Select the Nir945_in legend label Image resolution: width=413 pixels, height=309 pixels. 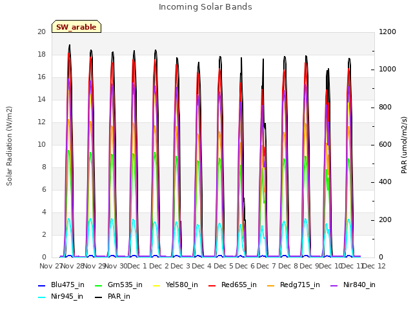point(67,296)
